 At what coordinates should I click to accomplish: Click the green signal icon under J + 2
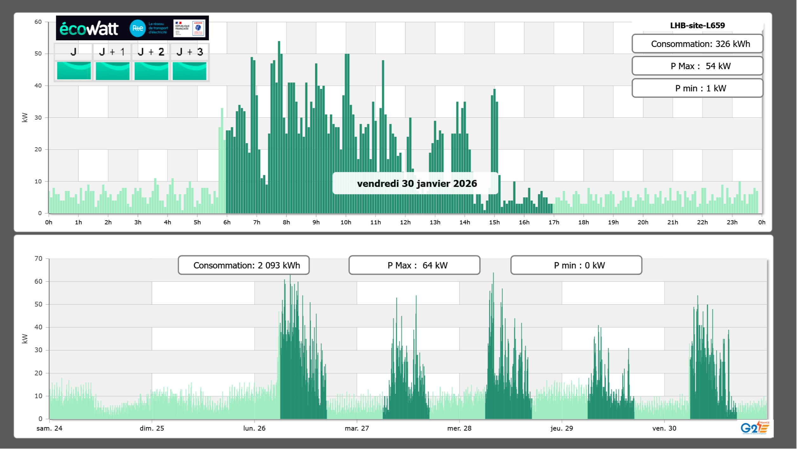151,70
